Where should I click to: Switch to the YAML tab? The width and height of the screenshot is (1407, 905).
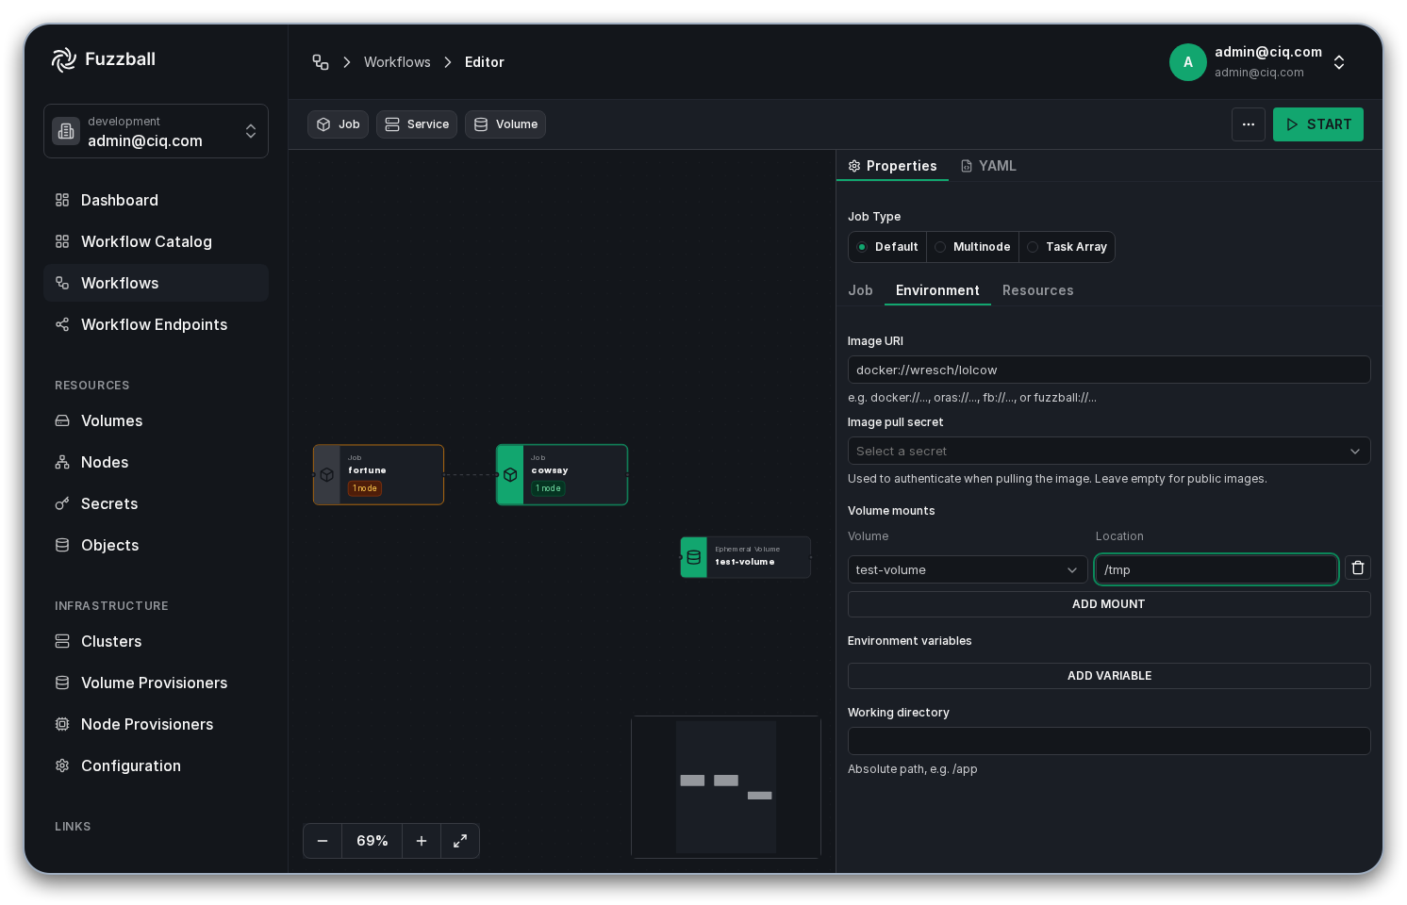point(988,166)
